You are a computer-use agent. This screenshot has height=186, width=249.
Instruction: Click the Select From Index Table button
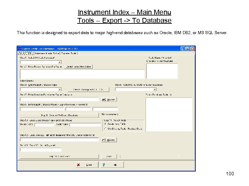coord(79,66)
